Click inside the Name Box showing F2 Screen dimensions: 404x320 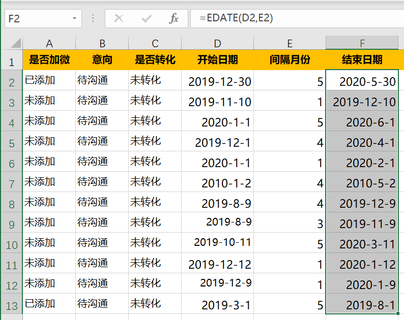pos(36,19)
